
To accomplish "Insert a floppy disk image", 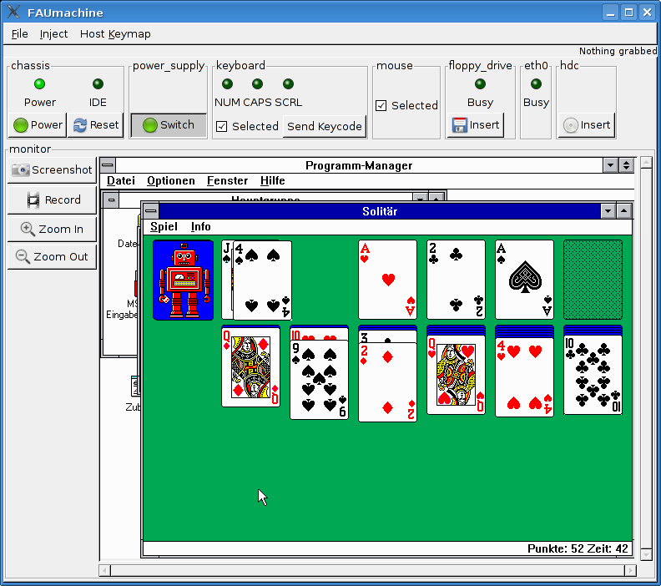I will [x=475, y=125].
